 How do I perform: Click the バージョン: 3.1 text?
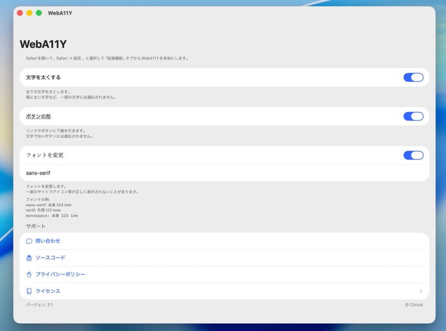click(39, 305)
